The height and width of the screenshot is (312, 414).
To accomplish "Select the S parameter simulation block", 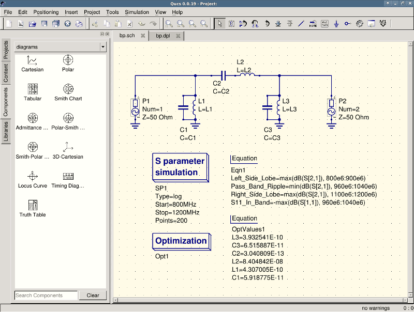I will (x=181, y=167).
